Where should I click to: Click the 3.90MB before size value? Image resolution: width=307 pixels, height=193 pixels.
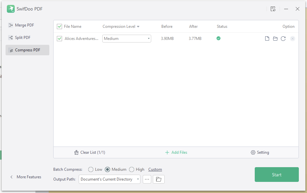coord(167,39)
